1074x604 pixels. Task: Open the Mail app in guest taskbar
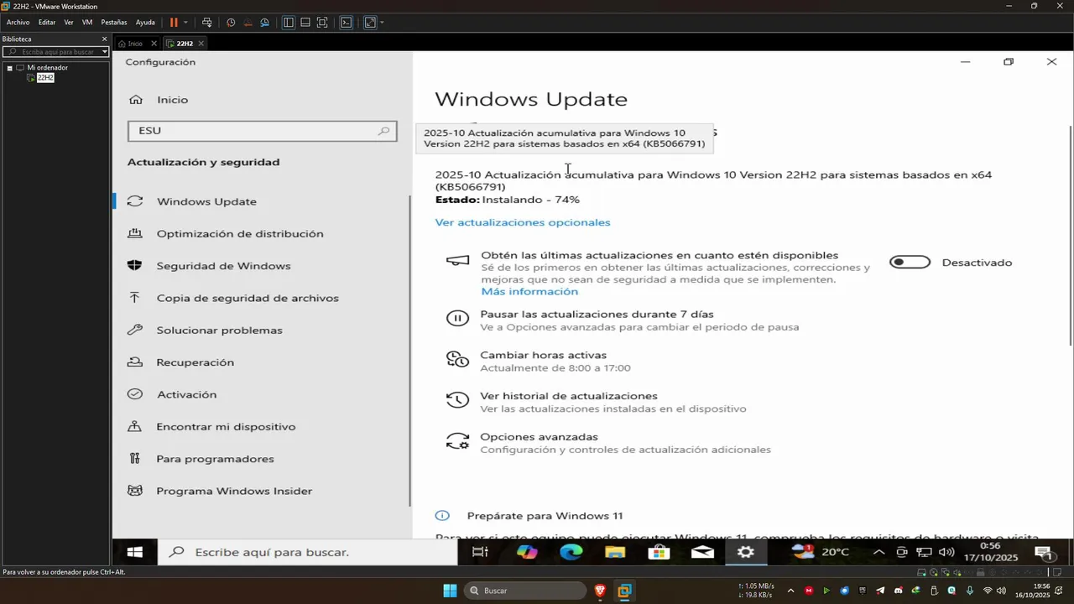point(702,552)
